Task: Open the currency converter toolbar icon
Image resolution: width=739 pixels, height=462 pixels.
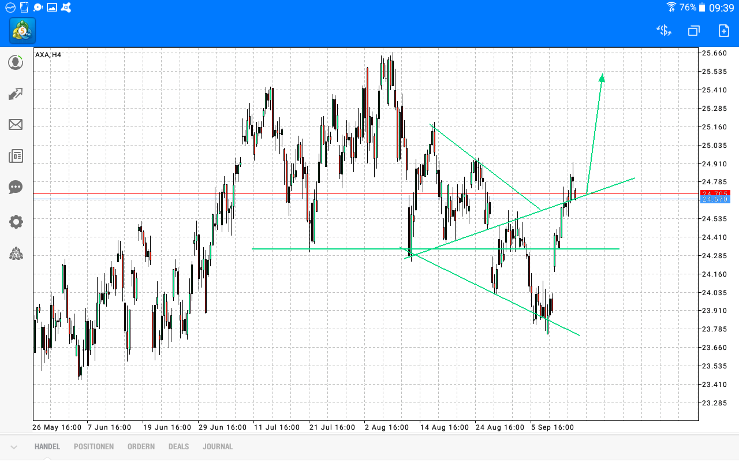Action: click(x=663, y=31)
